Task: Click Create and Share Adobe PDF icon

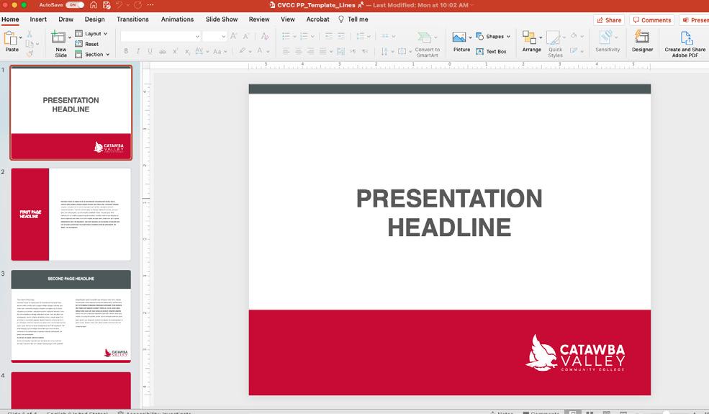Action: (686, 37)
